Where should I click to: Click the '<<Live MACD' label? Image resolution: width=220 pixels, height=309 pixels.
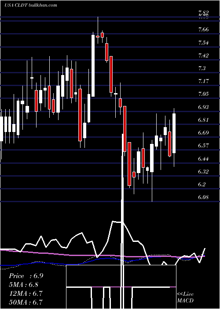tap(185, 297)
